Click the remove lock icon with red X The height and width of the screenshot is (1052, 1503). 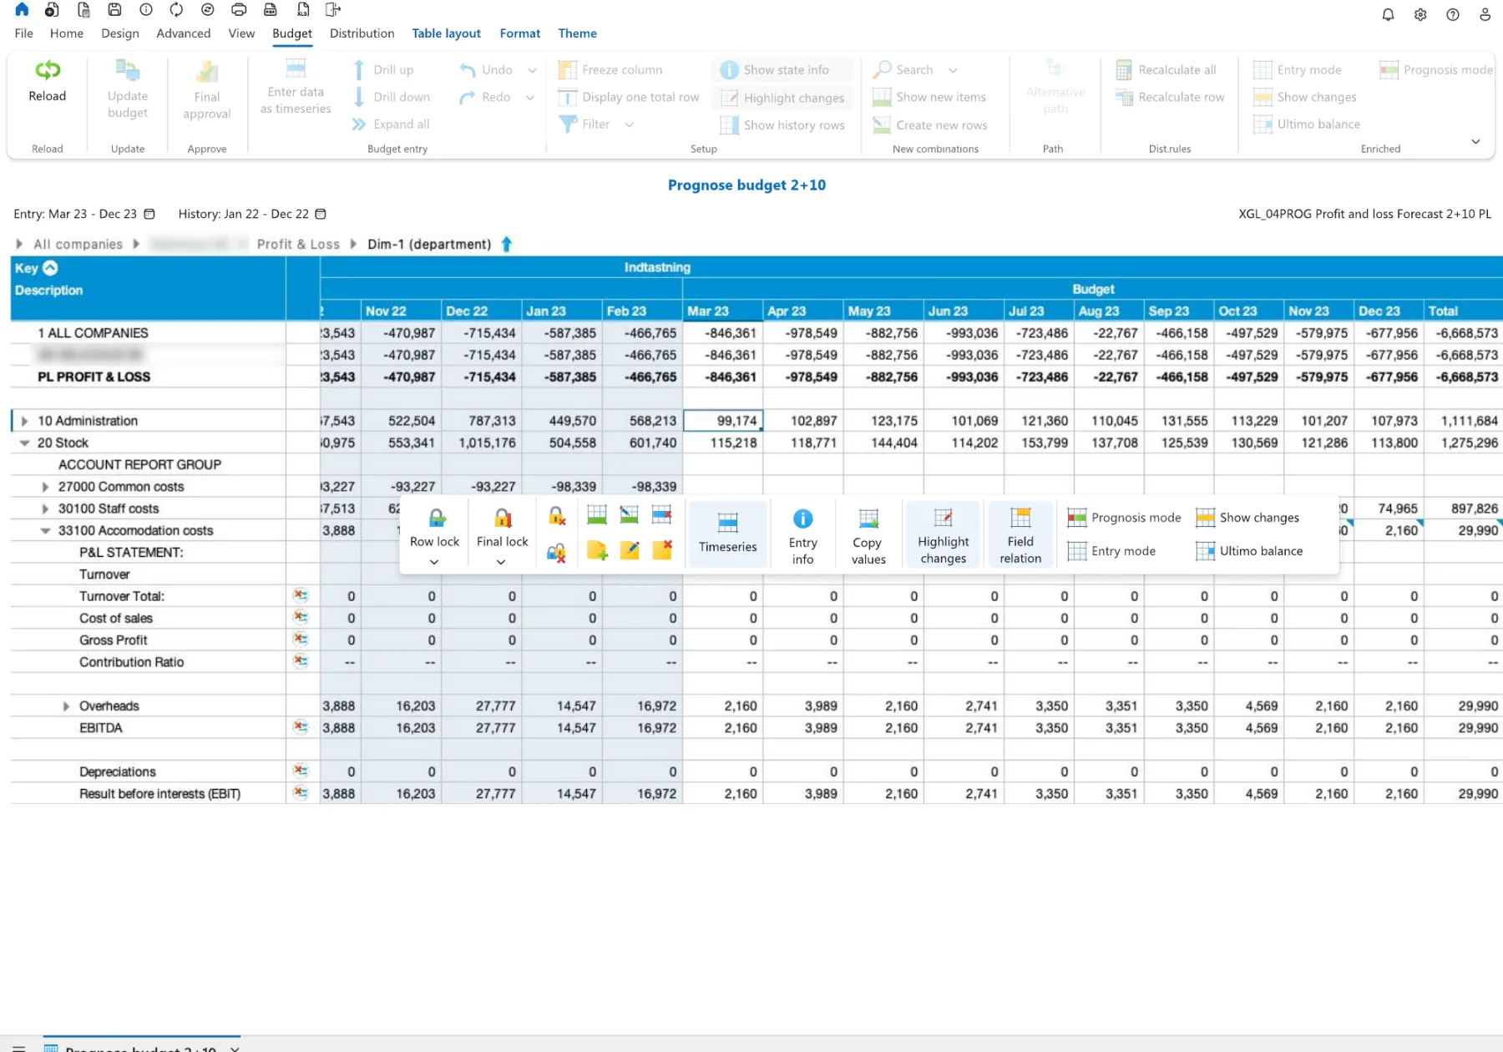click(557, 516)
